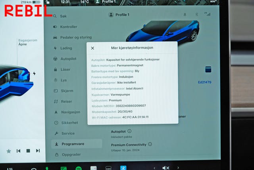Viewport: 254px width, 170px height.
Task: Click the bag icon beside Oppgrader
Action: (57, 154)
